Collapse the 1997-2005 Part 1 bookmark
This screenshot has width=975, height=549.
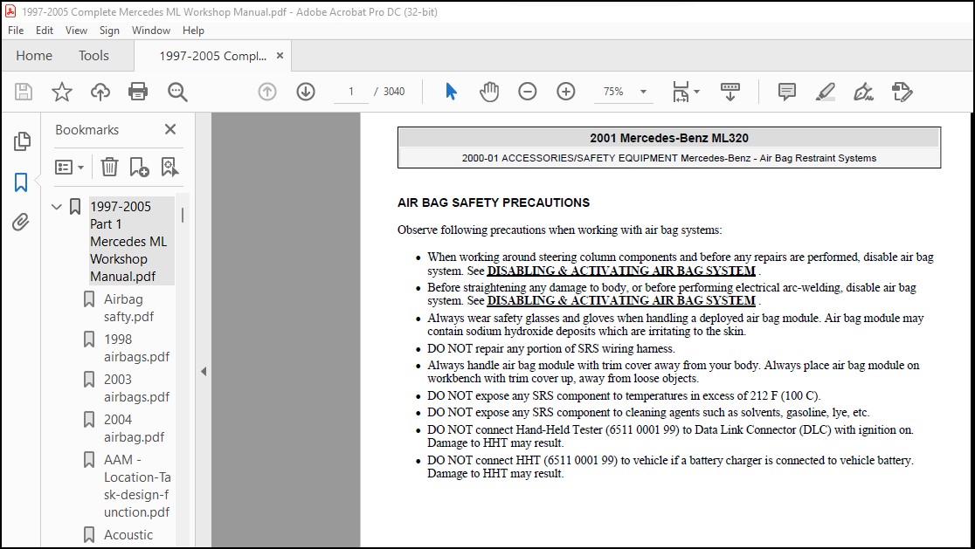coord(57,207)
